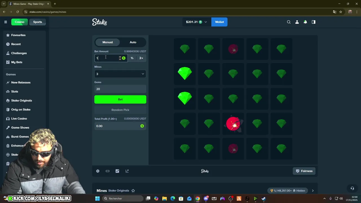The image size is (361, 203).
Task: Open the game pop-out icon
Action: click(x=127, y=171)
